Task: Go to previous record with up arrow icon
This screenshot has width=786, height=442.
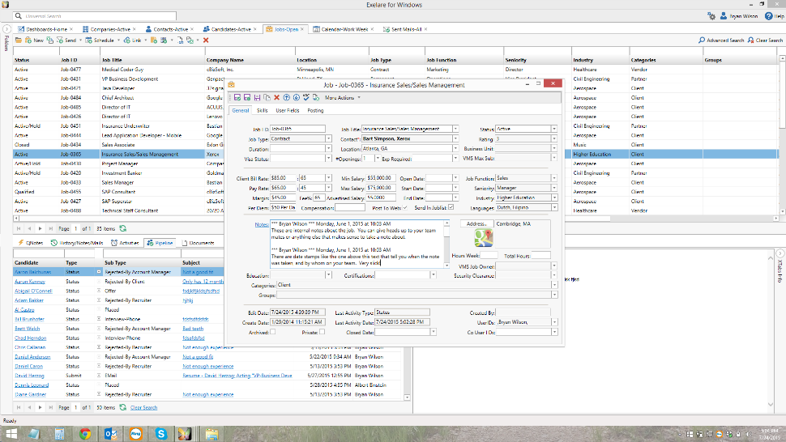Action: click(x=286, y=98)
